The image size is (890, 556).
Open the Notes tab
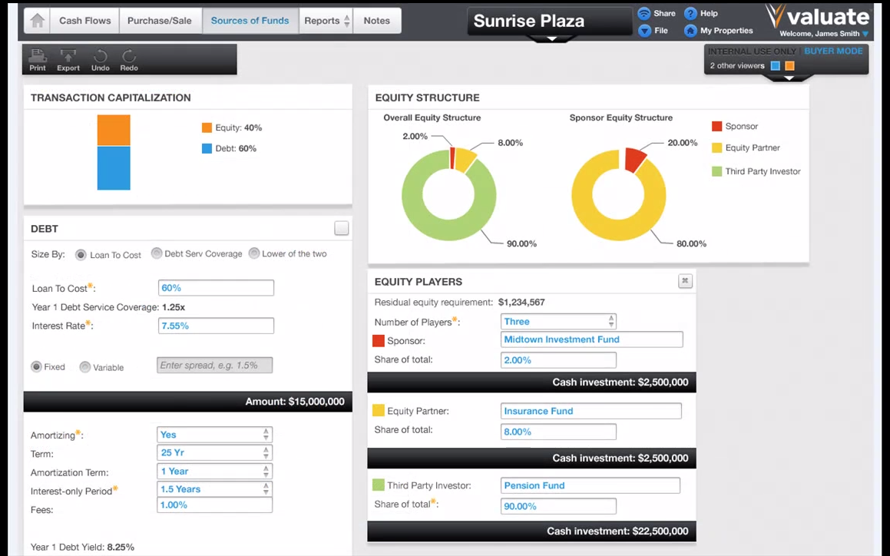377,21
